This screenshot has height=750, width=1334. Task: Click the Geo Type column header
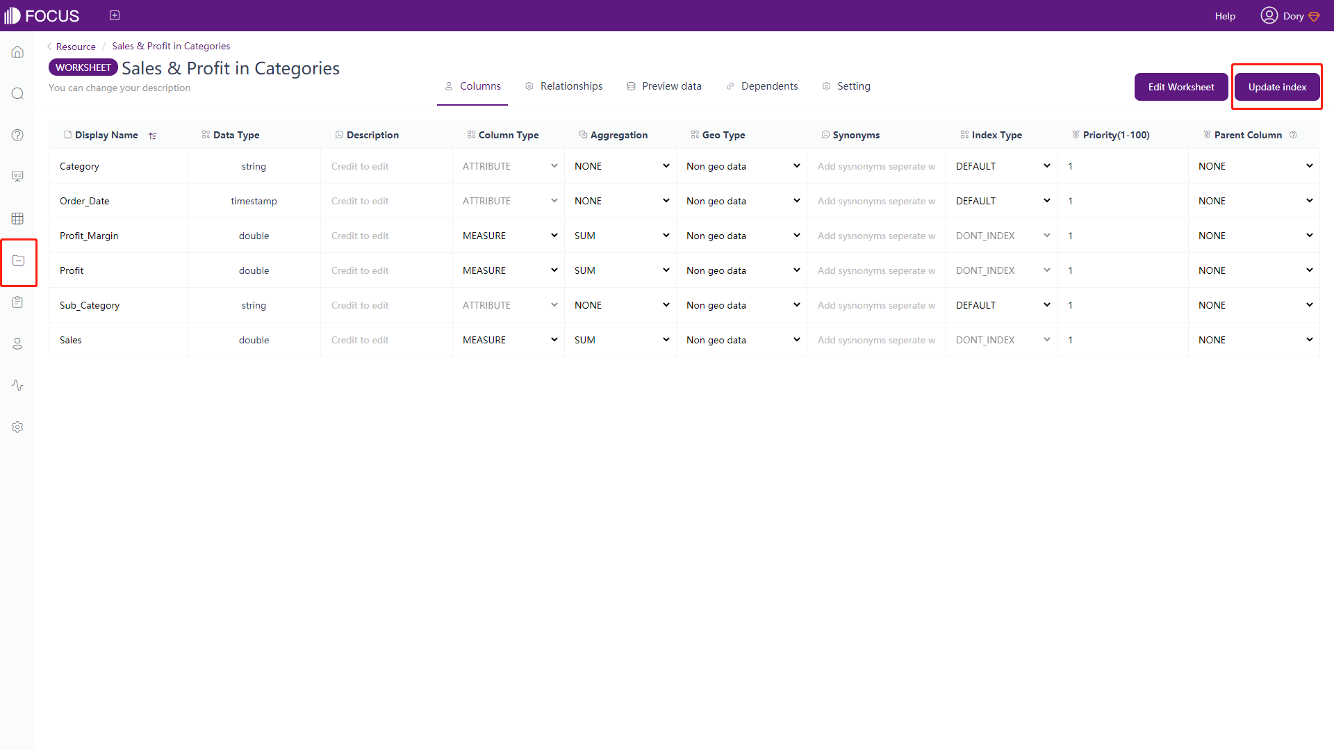(718, 135)
